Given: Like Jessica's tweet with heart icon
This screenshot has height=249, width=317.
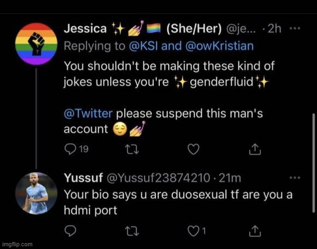Looking at the screenshot, I should pos(194,149).
